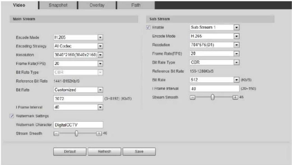The image size is (292, 165).
Task: Open Sub Stream Bit Rate 512 dropdown
Action: tap(215, 80)
